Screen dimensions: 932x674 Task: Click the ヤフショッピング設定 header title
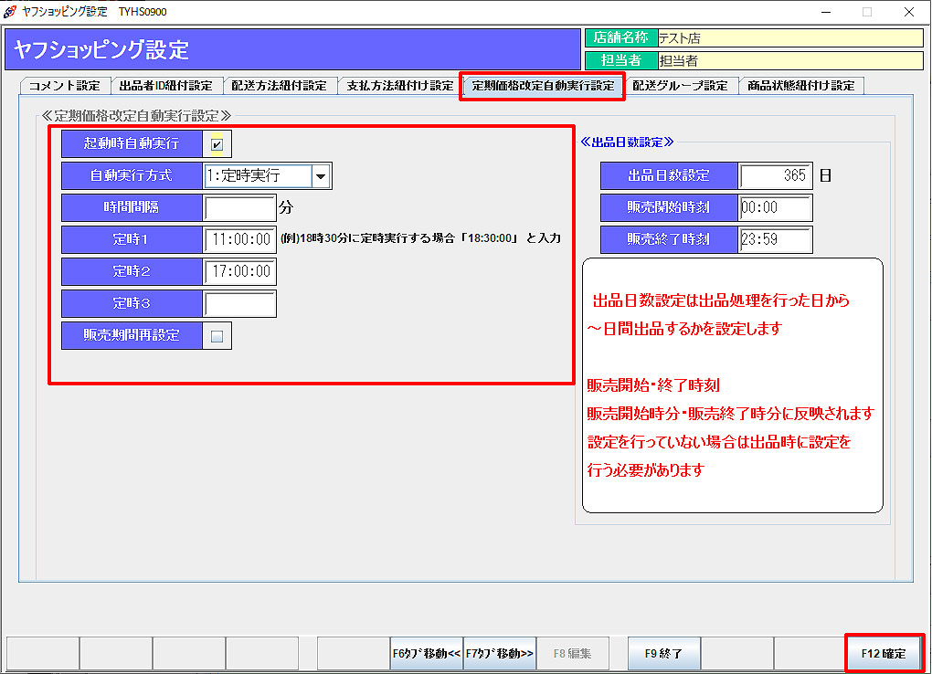(101, 50)
